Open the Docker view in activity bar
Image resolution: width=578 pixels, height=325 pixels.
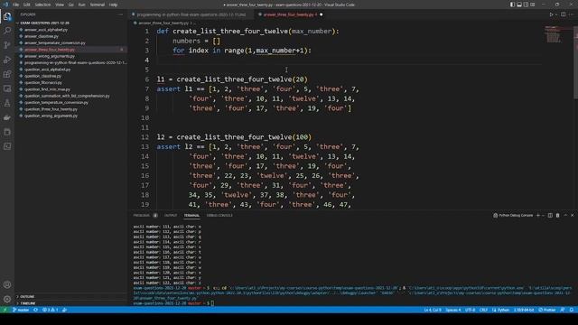pos(7,117)
